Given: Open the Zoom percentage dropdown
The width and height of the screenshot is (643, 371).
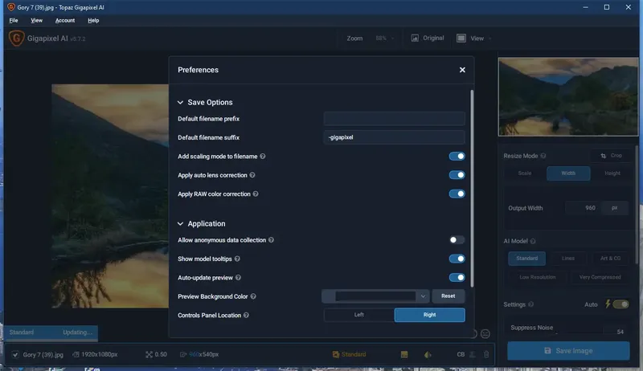Looking at the screenshot, I should point(385,38).
